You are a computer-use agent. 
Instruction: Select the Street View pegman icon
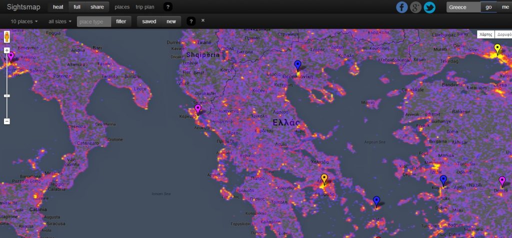pyautogui.click(x=7, y=37)
